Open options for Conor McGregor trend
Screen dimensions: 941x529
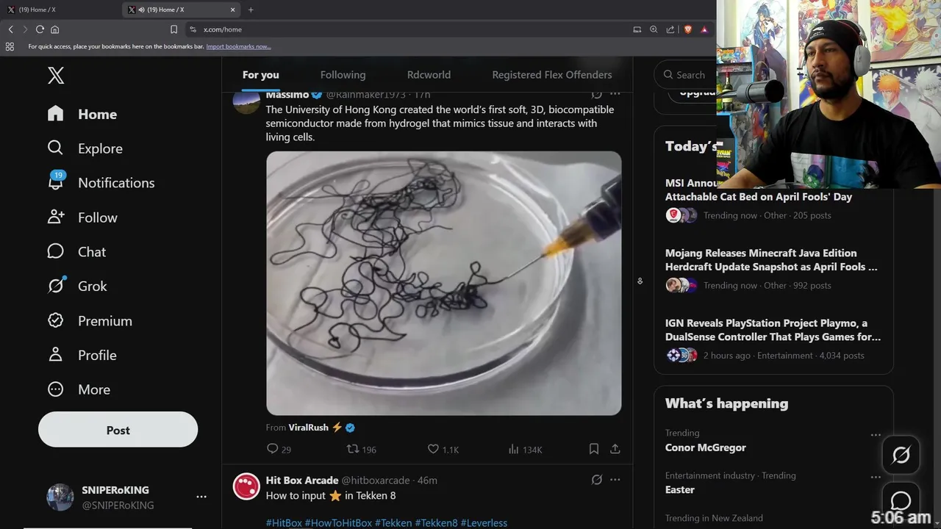point(876,435)
